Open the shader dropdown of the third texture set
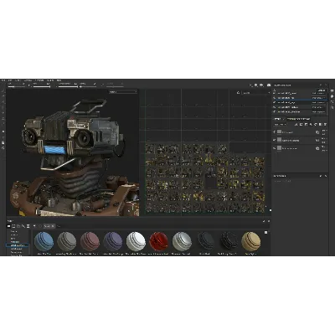335x335 pixels. (318, 102)
